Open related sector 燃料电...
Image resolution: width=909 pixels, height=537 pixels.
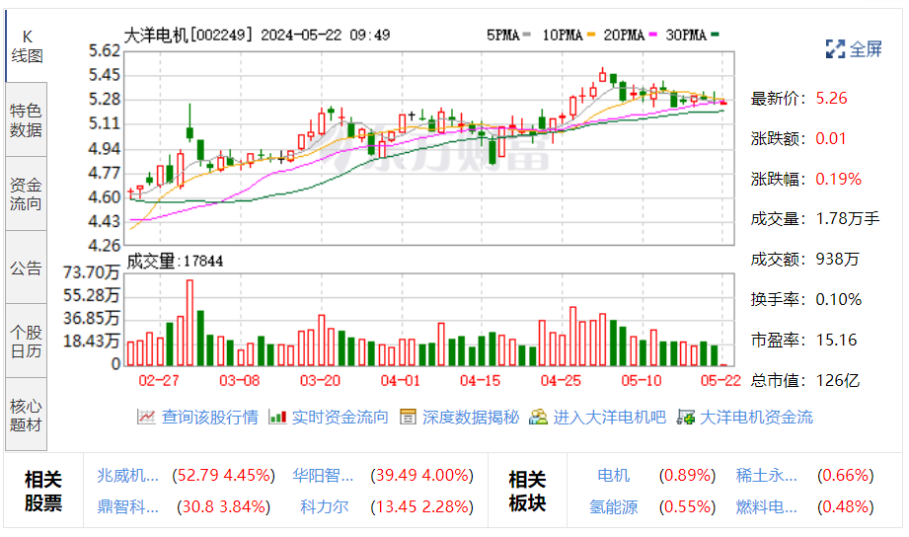pyautogui.click(x=767, y=506)
